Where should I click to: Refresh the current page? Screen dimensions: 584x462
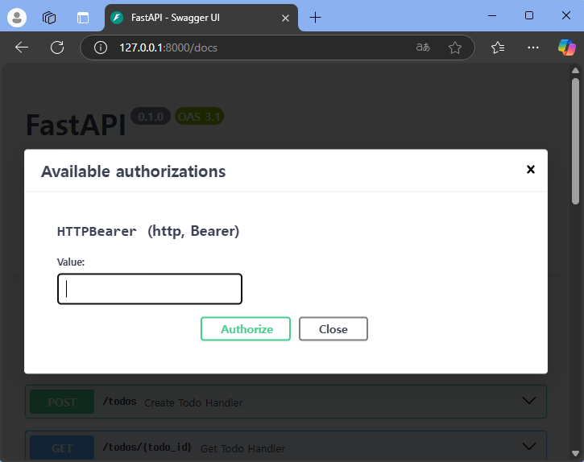tap(57, 47)
